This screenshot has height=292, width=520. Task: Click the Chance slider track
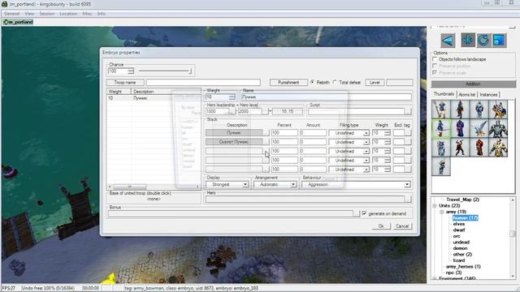point(165,71)
